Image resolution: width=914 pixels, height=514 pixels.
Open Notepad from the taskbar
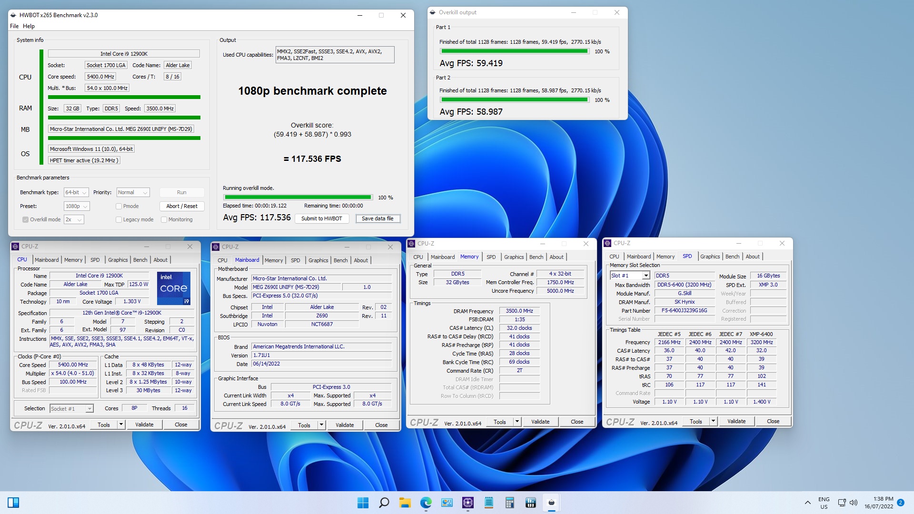pyautogui.click(x=488, y=503)
